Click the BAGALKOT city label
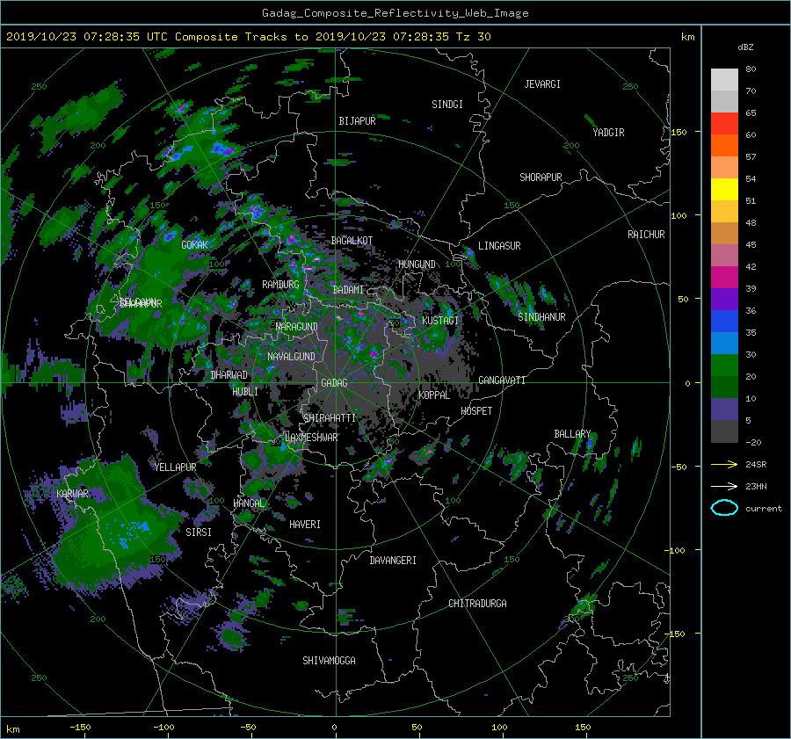 tap(352, 241)
